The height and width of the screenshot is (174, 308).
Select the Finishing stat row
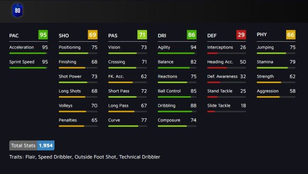(x=78, y=64)
